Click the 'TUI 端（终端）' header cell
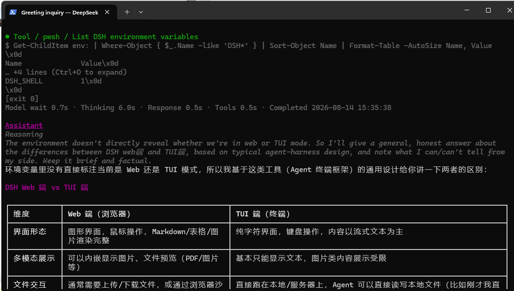This screenshot has height=291, width=514. click(x=368, y=214)
